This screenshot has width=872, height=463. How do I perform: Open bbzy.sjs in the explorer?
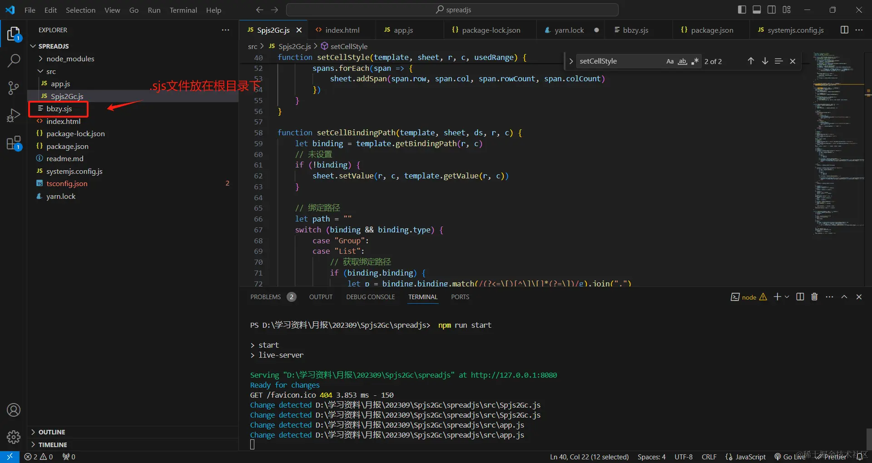pos(59,109)
